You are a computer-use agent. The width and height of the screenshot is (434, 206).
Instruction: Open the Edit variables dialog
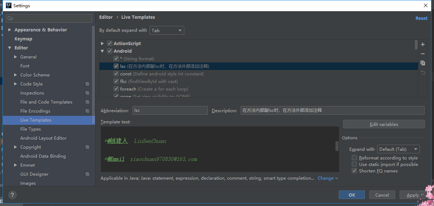tap(384, 124)
